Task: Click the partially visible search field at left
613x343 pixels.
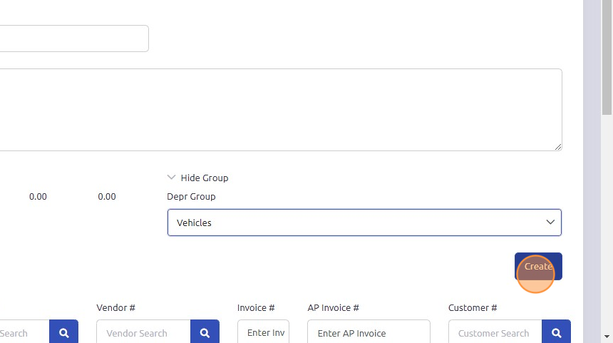Action: coord(21,332)
